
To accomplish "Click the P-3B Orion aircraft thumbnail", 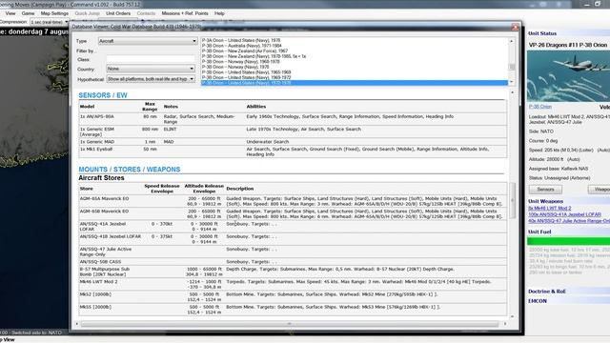I will click(568, 76).
